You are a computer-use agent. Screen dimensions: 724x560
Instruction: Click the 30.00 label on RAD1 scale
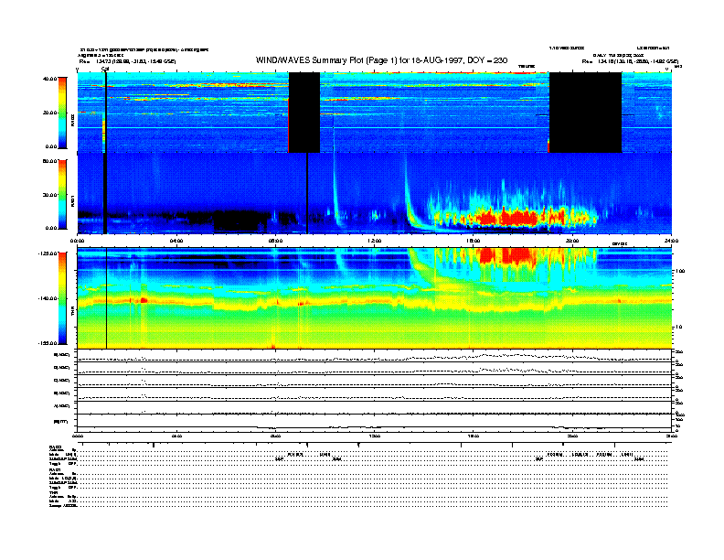[49, 195]
